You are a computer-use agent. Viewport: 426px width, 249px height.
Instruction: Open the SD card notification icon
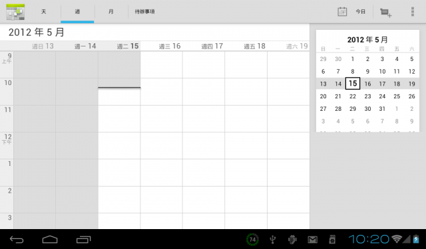point(332,240)
